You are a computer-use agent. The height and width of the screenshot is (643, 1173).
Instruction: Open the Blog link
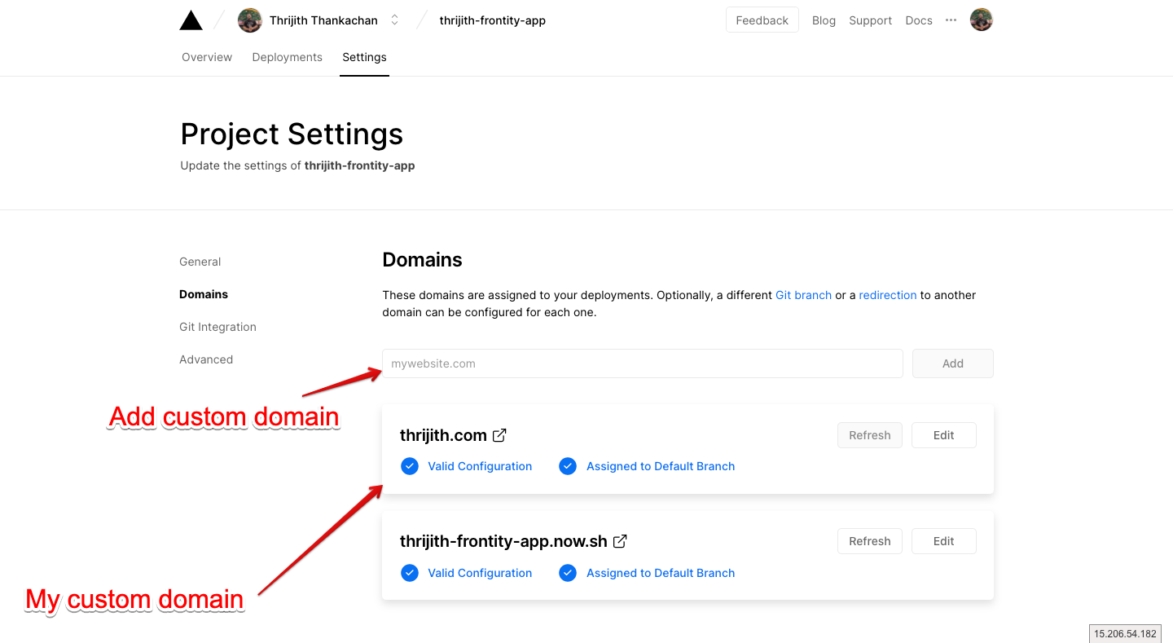click(x=824, y=20)
